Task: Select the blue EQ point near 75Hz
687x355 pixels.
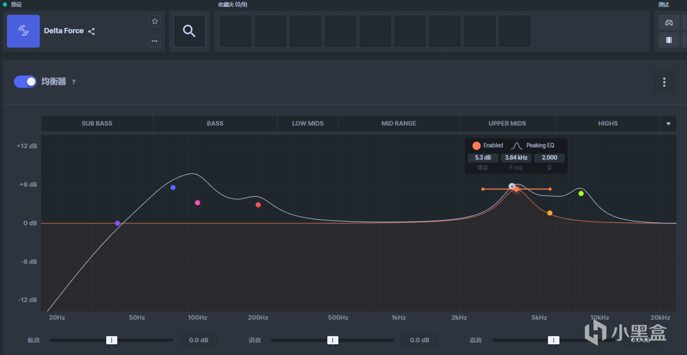Action: [x=173, y=187]
